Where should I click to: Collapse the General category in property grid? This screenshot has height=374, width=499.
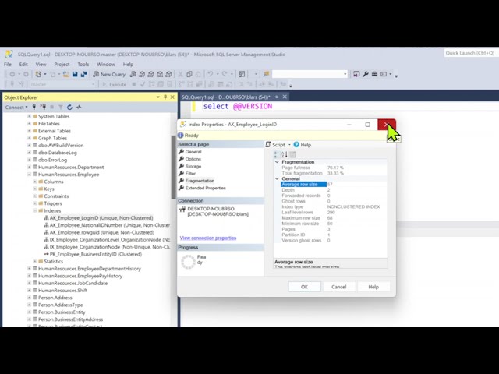(277, 178)
